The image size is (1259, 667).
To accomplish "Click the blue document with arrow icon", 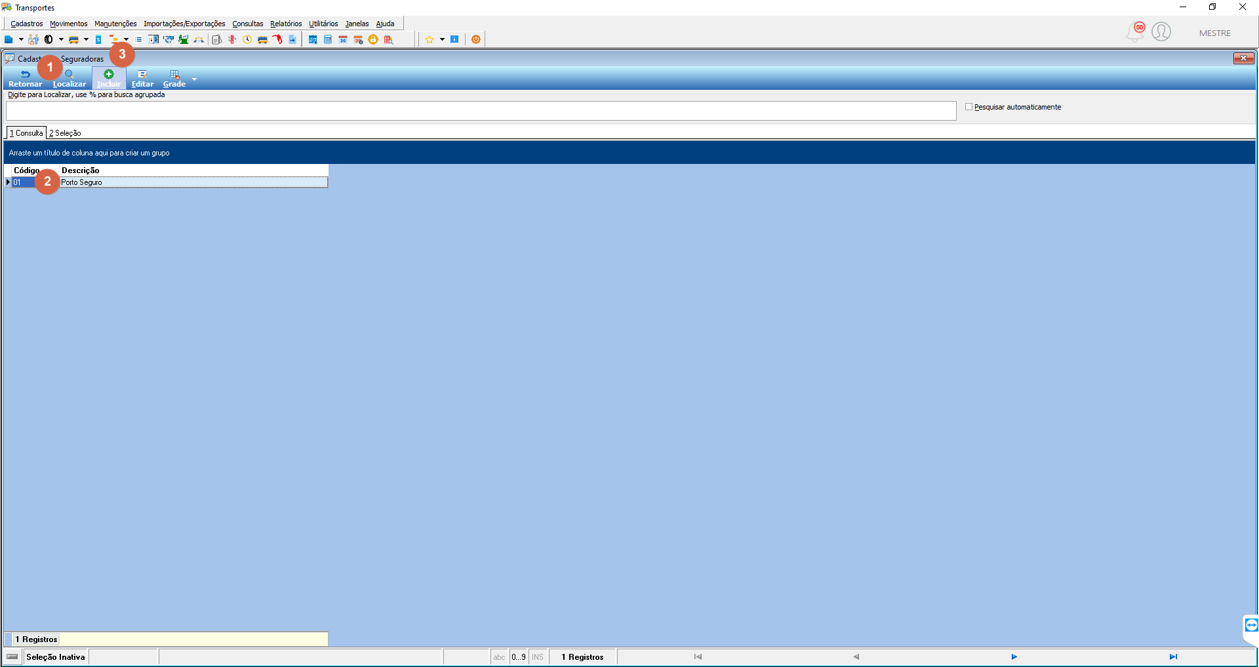I will pos(292,39).
